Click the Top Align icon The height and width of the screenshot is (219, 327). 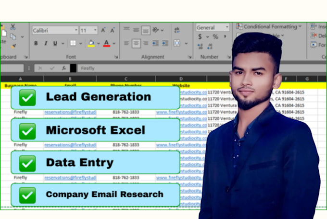(x=126, y=29)
